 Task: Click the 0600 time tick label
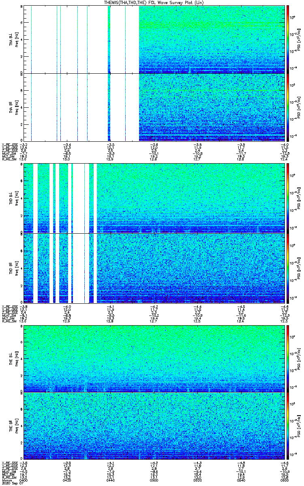click(284, 480)
